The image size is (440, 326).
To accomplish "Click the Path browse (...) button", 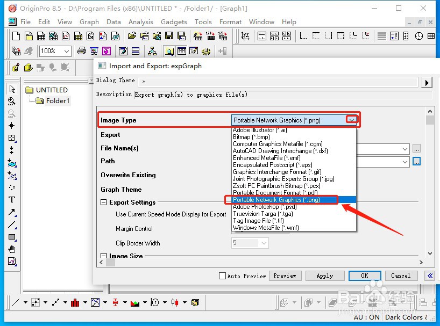I will click(x=416, y=161).
